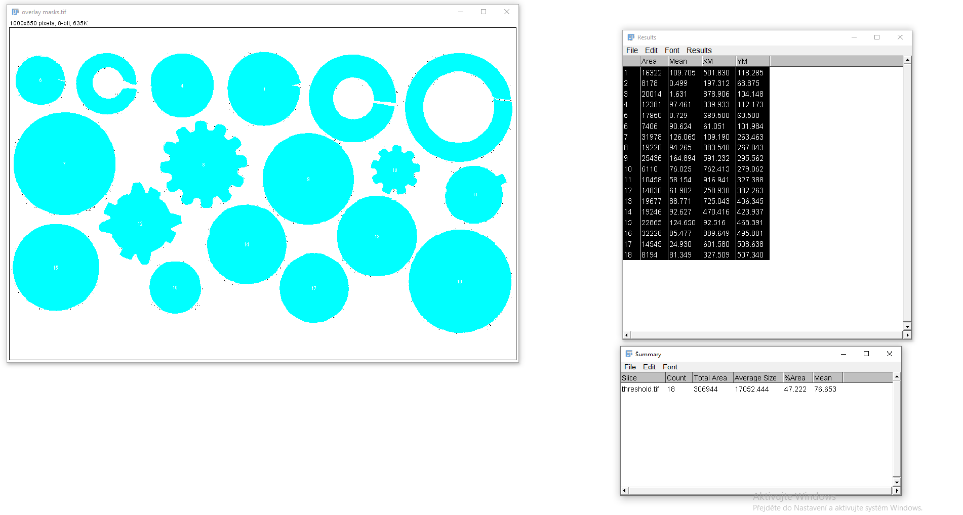This screenshot has height=515, width=963.
Task: Click the ImageJ icon in Summary title bar
Action: coord(629,354)
